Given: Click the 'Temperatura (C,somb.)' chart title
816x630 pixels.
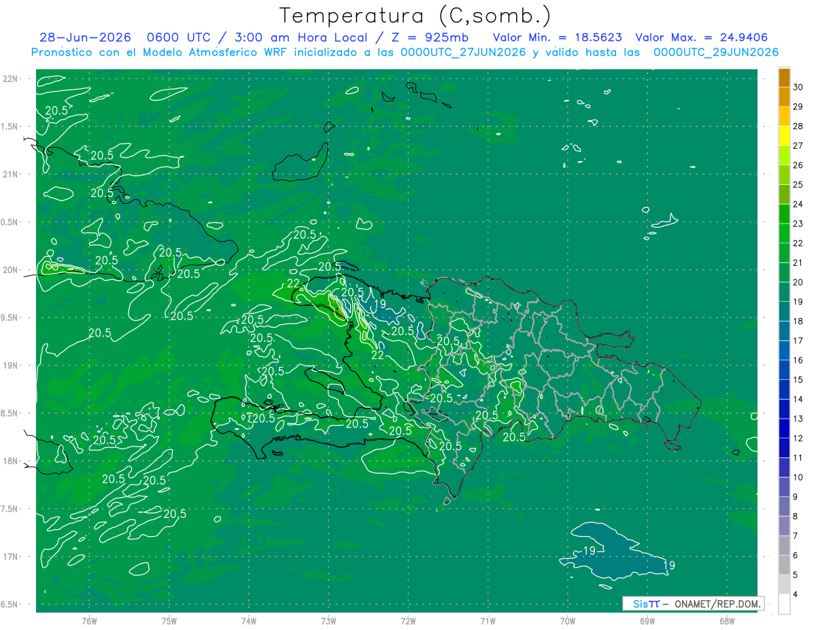Looking at the screenshot, I should (x=415, y=16).
